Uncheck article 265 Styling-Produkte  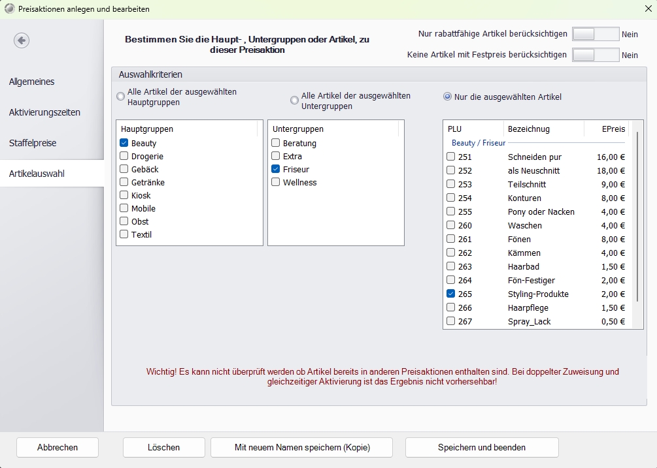click(451, 294)
